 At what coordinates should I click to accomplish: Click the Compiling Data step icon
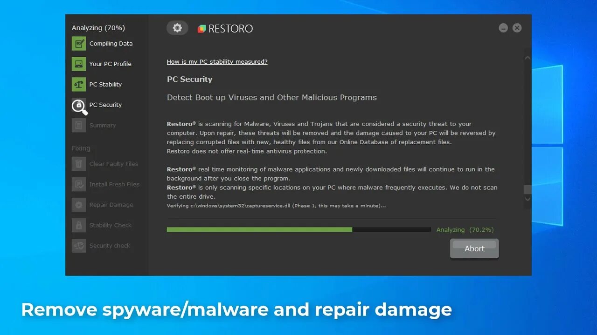coord(79,43)
